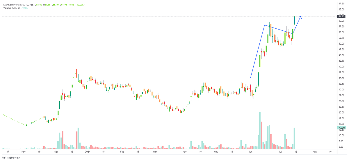349x161 pixels.
Task: Click the 37.50 price axis label
Action: point(341,72)
